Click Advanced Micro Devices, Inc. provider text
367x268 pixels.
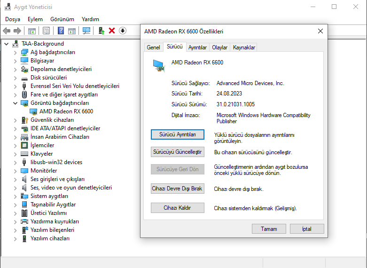250,83
